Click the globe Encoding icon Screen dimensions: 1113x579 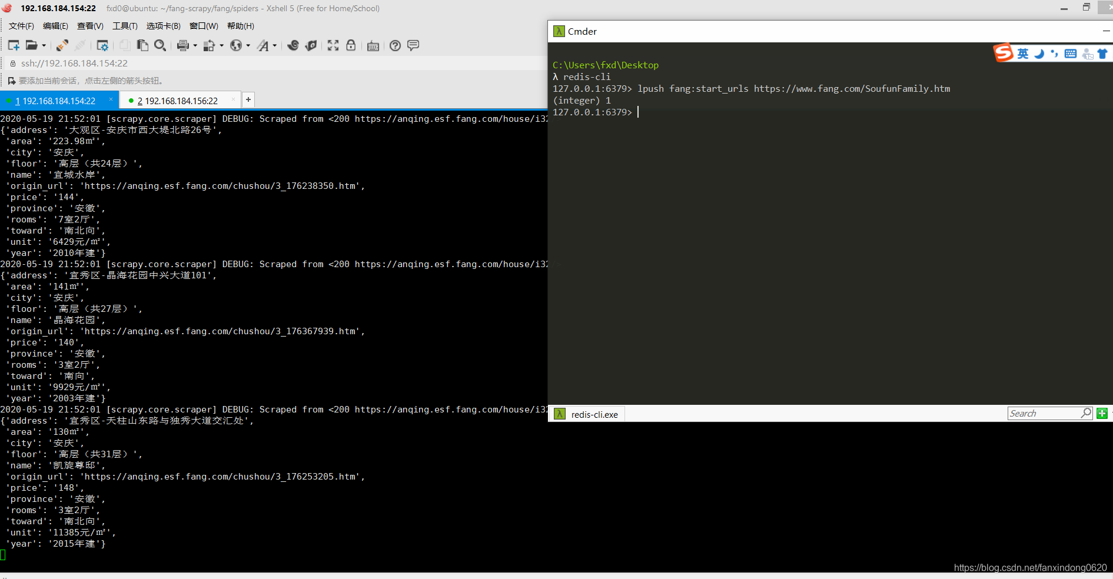click(236, 45)
